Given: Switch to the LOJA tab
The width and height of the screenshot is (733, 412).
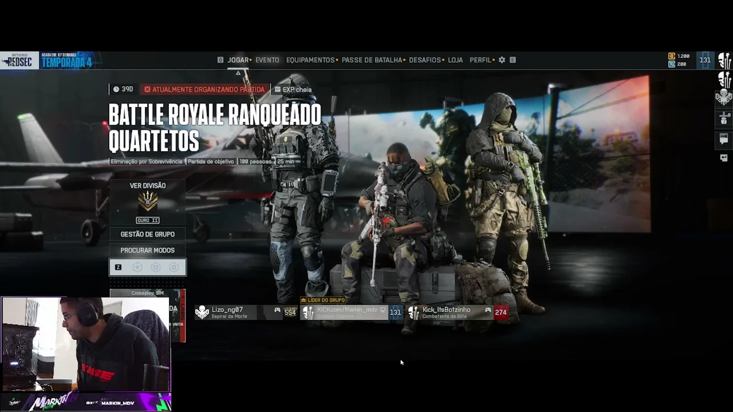Looking at the screenshot, I should click(x=455, y=60).
